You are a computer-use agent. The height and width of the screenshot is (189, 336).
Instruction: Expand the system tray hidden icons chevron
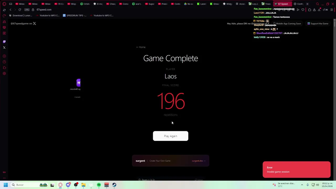pos(302,185)
